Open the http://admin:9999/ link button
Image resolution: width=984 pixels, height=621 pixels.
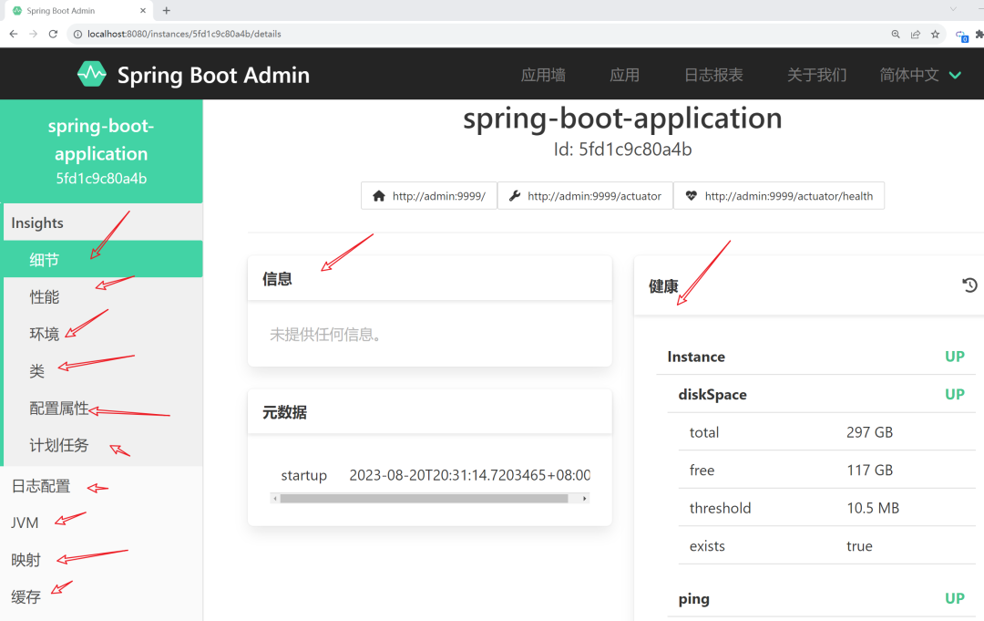pos(429,196)
